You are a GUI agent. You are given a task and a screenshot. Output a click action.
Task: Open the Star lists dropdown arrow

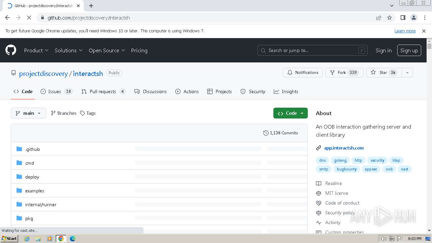point(407,73)
